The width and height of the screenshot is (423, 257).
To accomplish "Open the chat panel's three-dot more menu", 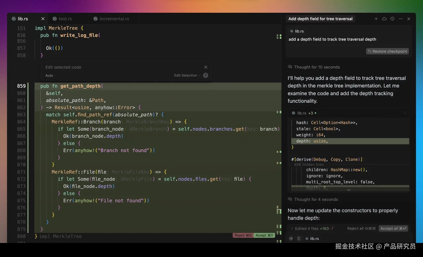I will pyautogui.click(x=401, y=19).
